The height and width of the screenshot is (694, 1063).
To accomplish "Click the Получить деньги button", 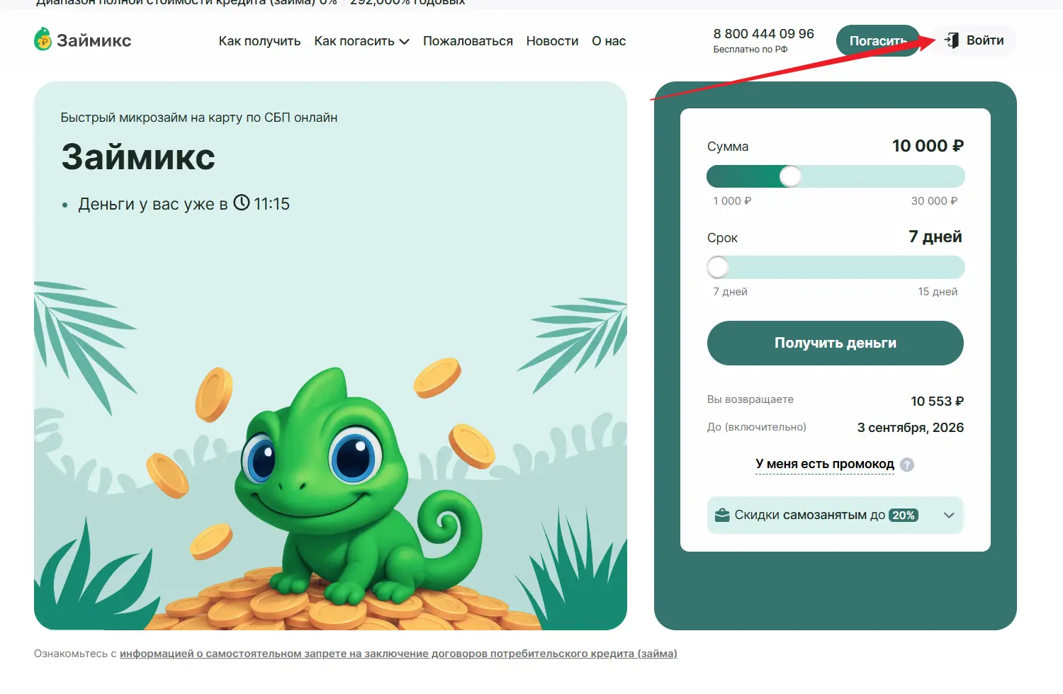I will pyautogui.click(x=836, y=343).
